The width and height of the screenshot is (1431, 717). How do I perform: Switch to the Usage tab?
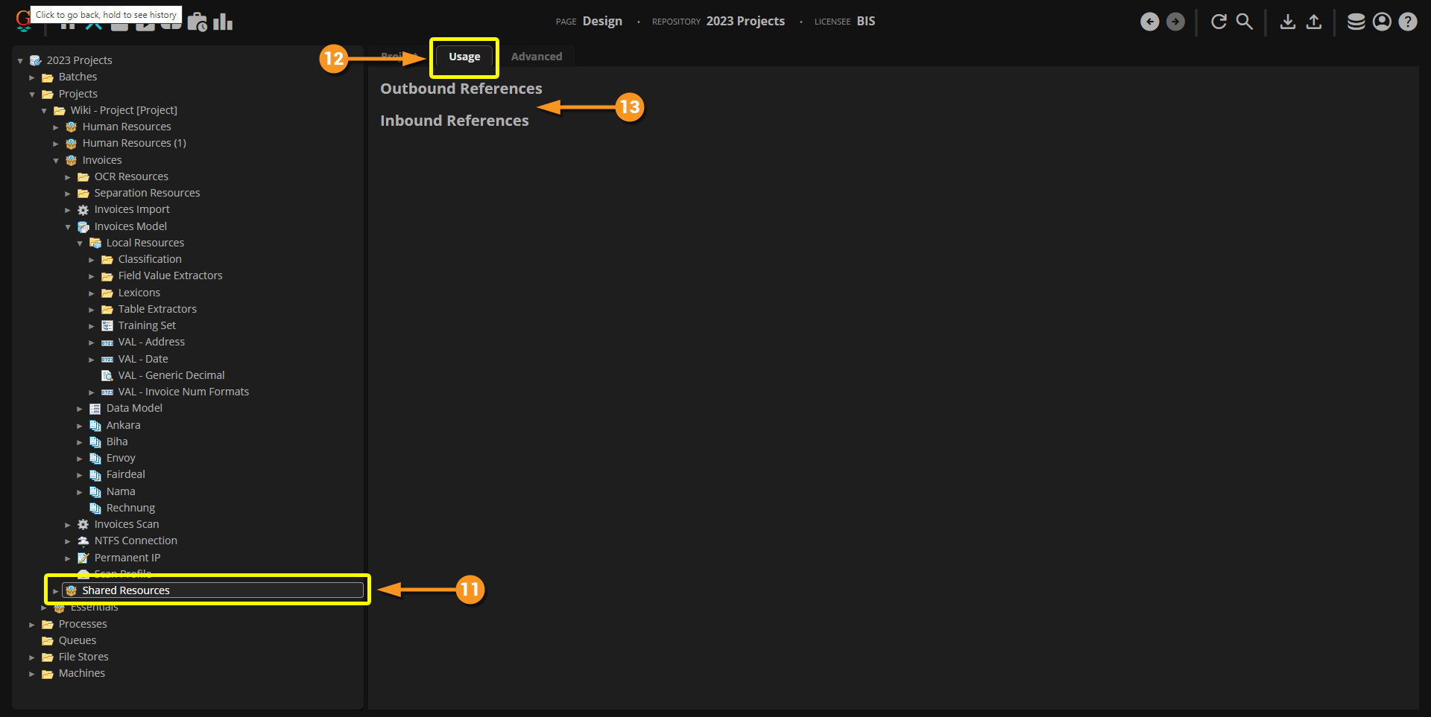coord(464,57)
